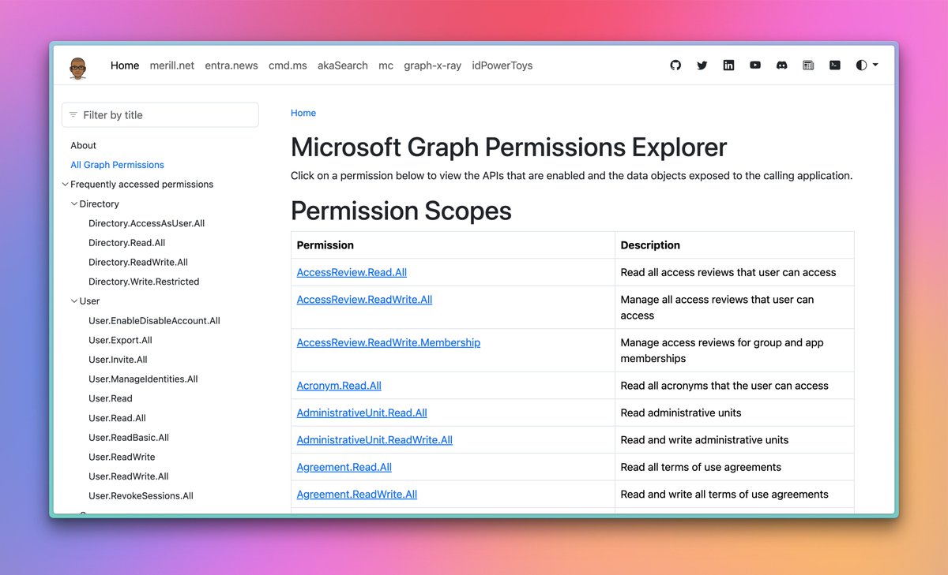Open the Agreement.Read.All permission link
948x575 pixels.
click(344, 467)
